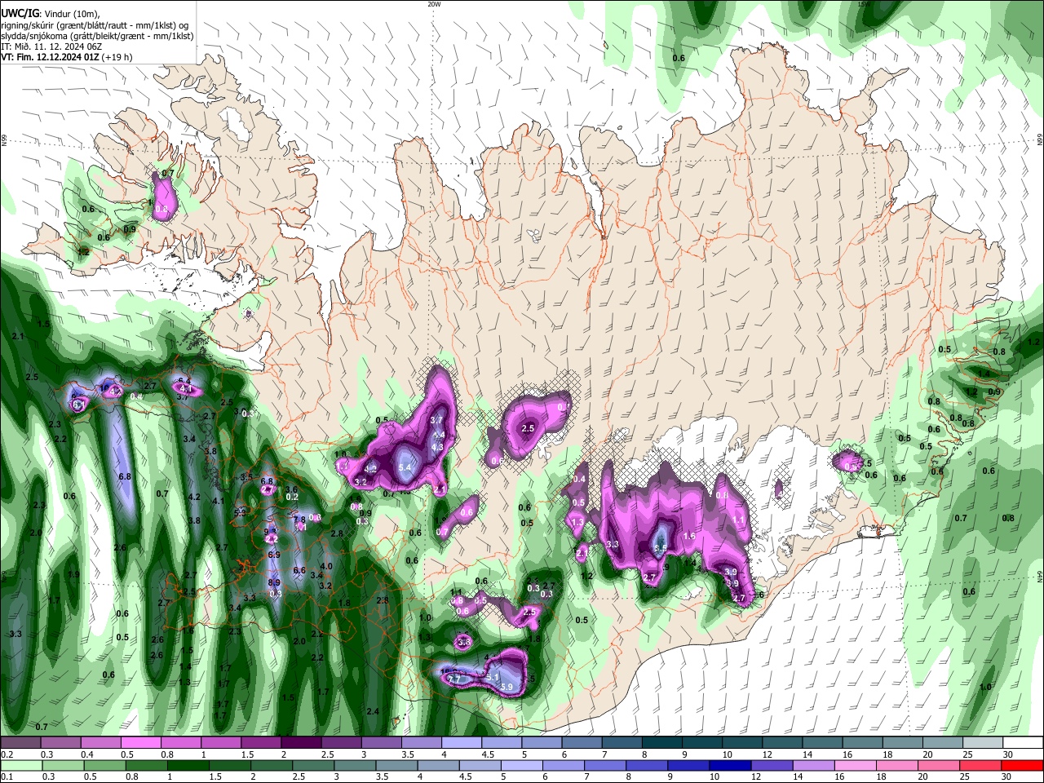Viewport: 1044px width, 783px height.
Task: Click the '0.2' label under upper legend row
Action: point(7,754)
